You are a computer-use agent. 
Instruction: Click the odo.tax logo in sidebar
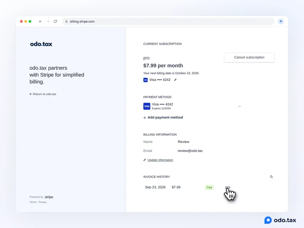(41, 44)
